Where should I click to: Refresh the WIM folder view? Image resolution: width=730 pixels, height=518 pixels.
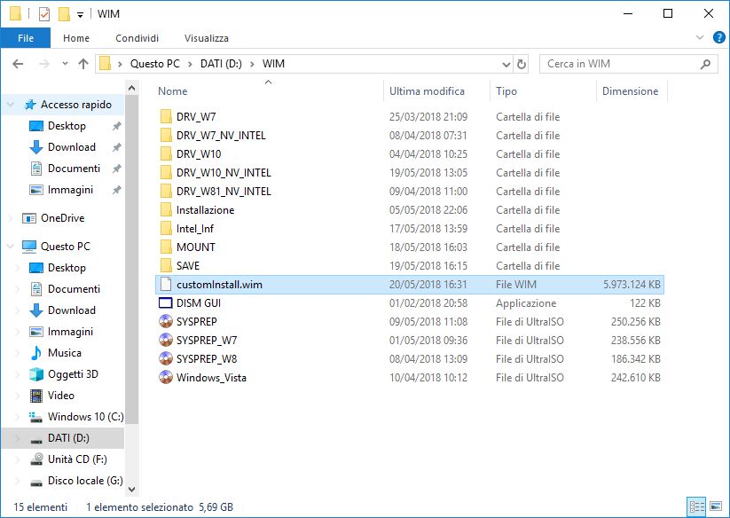(x=522, y=64)
